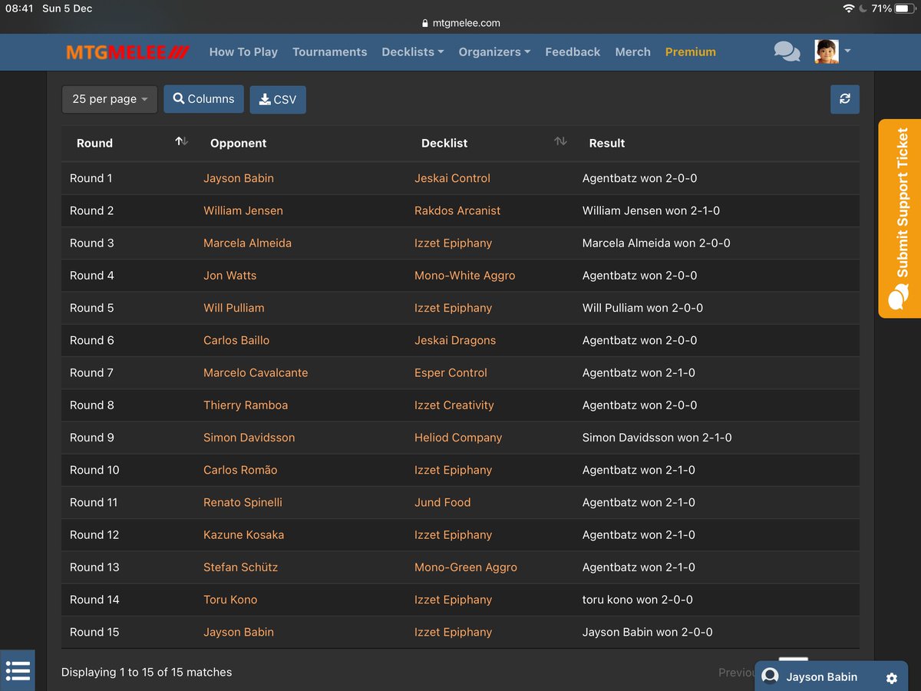Select the 'Round 9' row label
This screenshot has width=921, height=691.
92,438
